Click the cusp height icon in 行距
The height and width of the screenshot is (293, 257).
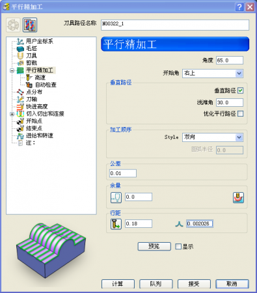click(x=179, y=224)
